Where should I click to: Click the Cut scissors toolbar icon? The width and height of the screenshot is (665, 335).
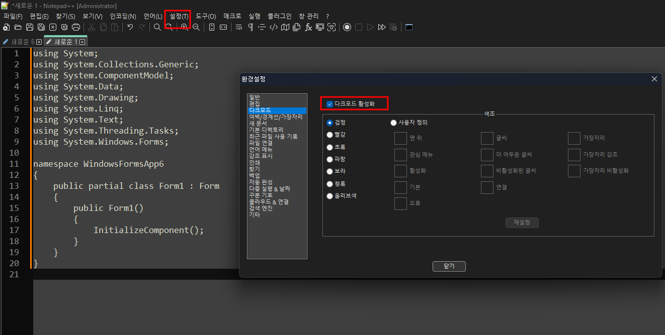92,27
